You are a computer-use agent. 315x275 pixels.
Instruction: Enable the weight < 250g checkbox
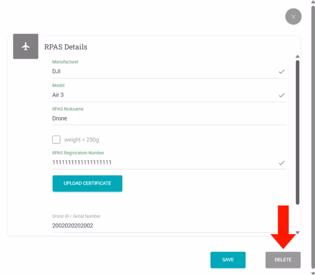click(56, 139)
